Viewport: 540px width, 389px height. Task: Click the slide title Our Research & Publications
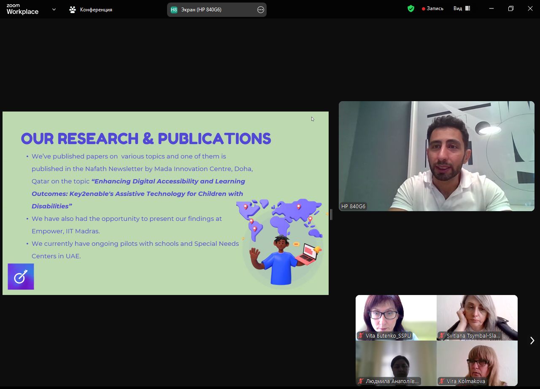point(146,139)
